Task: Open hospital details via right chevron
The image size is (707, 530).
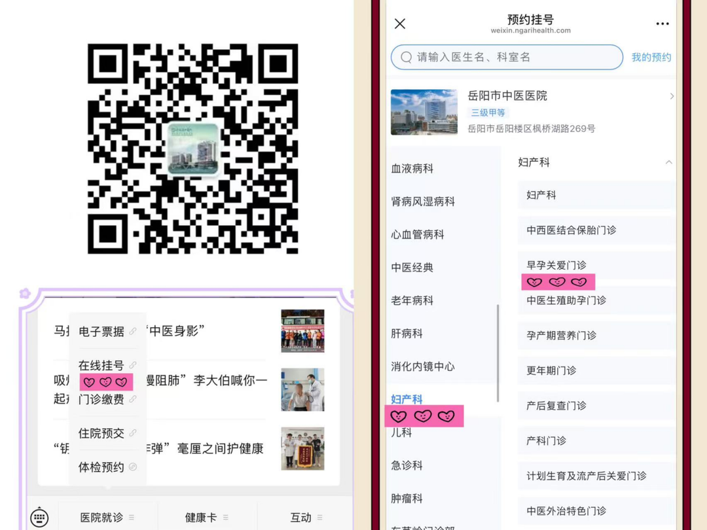Action: point(672,96)
